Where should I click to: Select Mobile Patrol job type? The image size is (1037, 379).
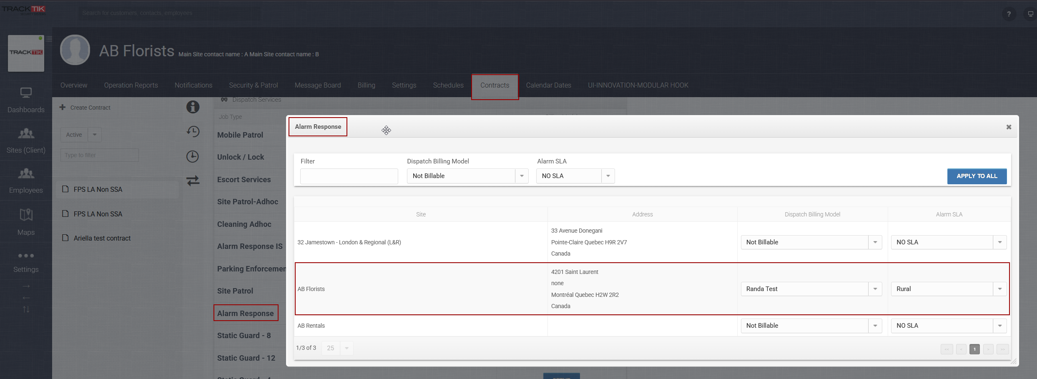(240, 135)
